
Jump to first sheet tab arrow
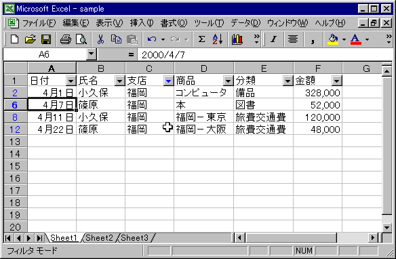point(8,238)
